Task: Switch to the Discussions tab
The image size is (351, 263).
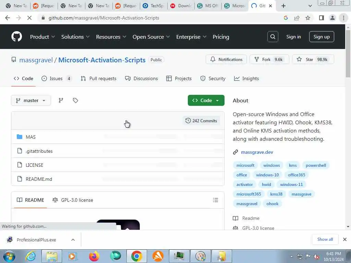Action: pyautogui.click(x=141, y=78)
